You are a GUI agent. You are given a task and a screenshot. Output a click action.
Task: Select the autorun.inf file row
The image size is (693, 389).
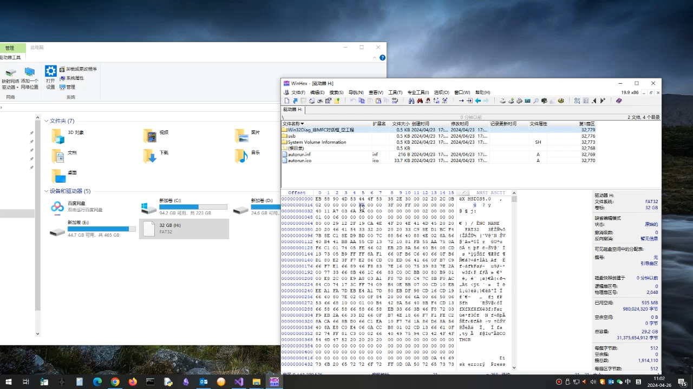pos(439,155)
